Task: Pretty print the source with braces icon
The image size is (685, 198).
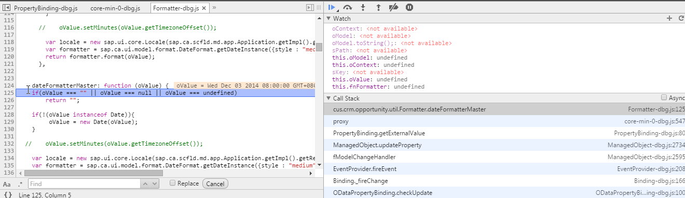Action: pyautogui.click(x=7, y=194)
